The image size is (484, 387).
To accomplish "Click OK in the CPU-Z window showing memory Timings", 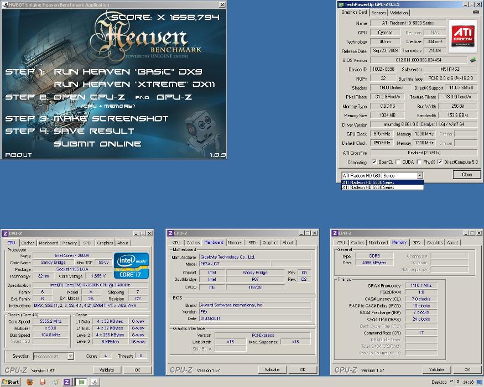I will click(467, 369).
